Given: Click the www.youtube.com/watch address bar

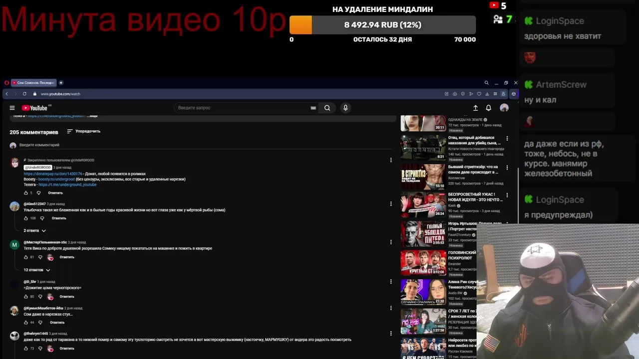Looking at the screenshot, I should pos(60,94).
